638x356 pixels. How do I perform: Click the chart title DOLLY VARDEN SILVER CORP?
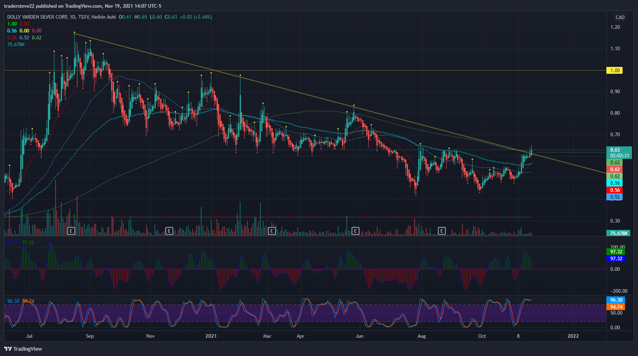[x=37, y=17]
